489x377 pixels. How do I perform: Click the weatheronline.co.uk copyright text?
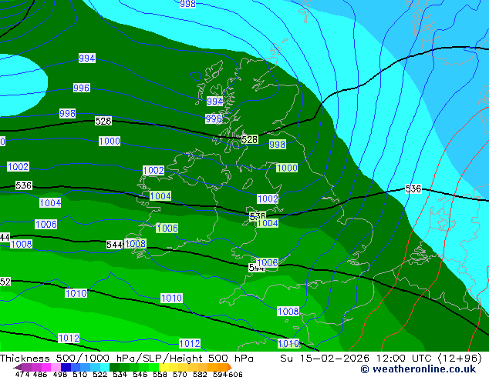pos(418,369)
